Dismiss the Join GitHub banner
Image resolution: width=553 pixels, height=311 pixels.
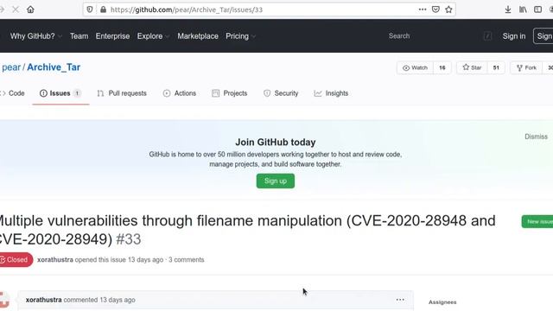pyautogui.click(x=536, y=136)
